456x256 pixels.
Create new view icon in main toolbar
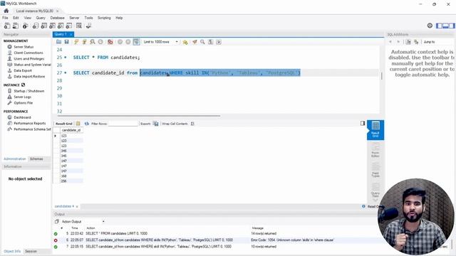pos(52,26)
